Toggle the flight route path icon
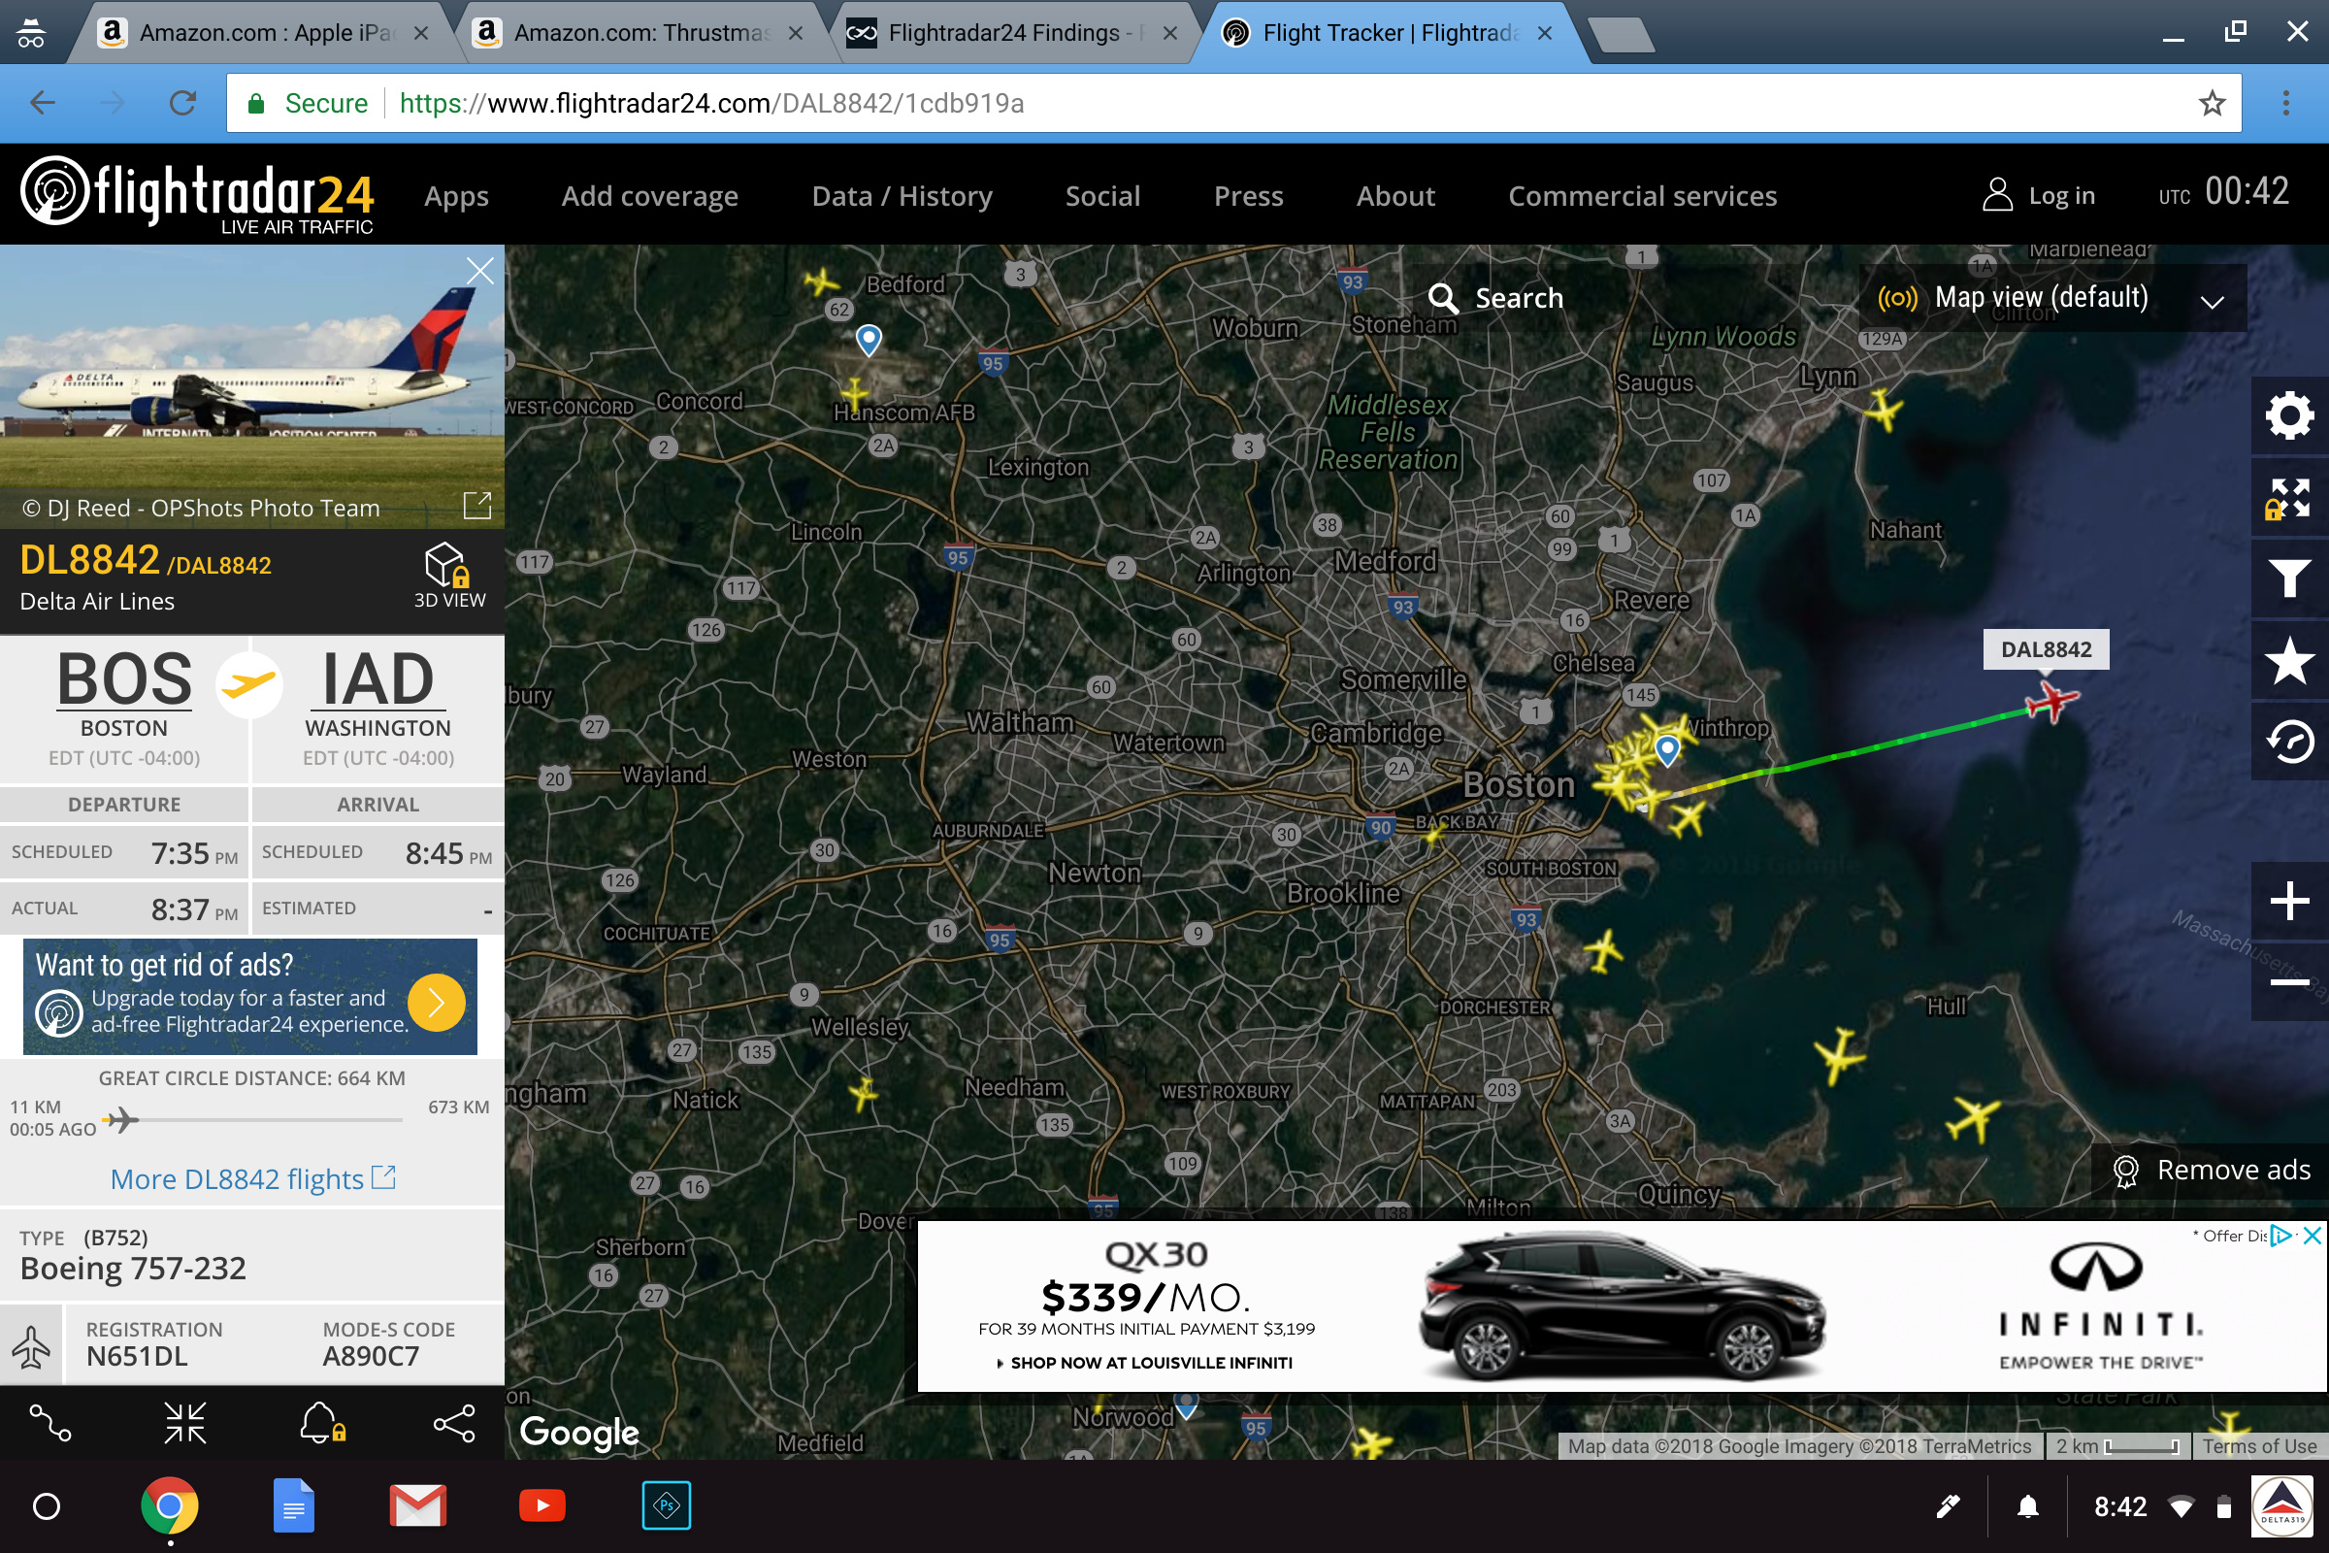 click(49, 1423)
